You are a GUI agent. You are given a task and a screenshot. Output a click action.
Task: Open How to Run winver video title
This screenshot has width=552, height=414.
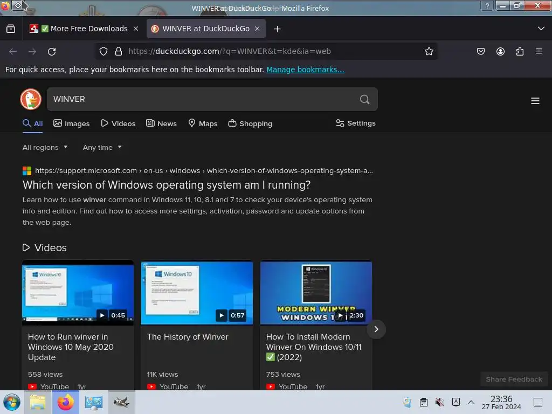point(71,347)
